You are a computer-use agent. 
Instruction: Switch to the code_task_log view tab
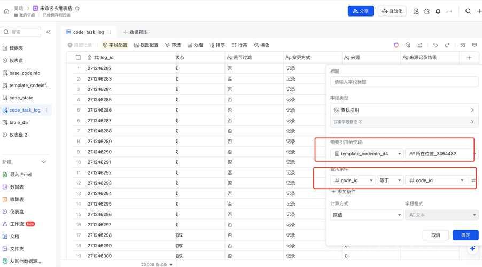pos(89,32)
